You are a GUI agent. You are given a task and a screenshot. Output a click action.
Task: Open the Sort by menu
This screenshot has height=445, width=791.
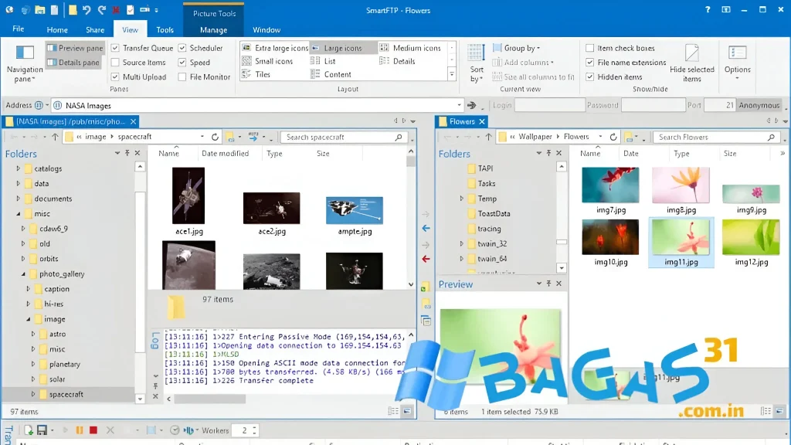pyautogui.click(x=476, y=63)
